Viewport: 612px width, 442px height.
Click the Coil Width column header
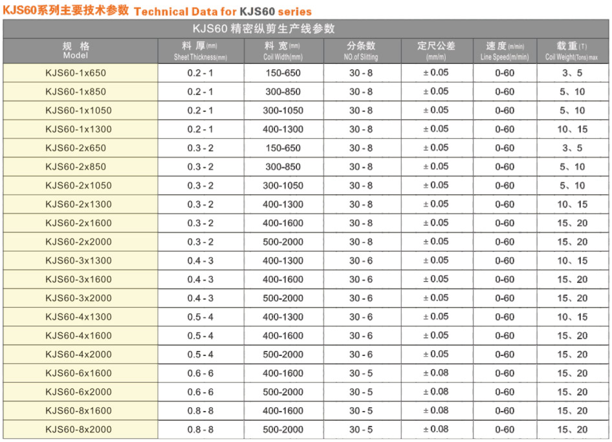(x=283, y=51)
